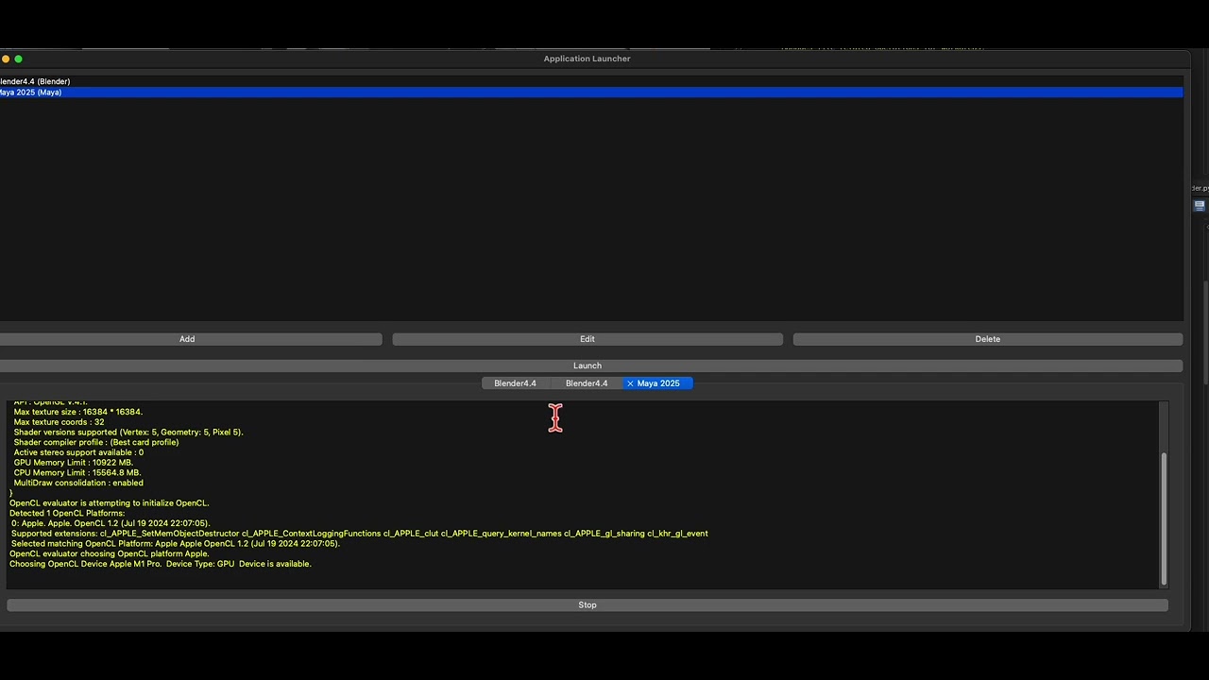1209x680 pixels.
Task: Select Maya 2025 (Maya) in the application list
Action: pos(591,93)
